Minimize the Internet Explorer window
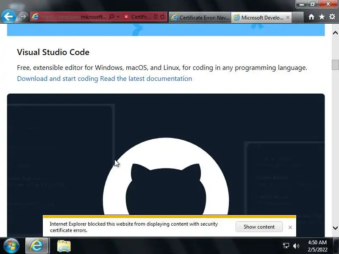The height and width of the screenshot is (254, 339). click(302, 4)
